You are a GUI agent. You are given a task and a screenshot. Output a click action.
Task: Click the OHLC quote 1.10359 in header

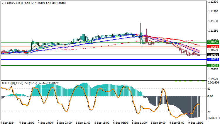[29, 3]
